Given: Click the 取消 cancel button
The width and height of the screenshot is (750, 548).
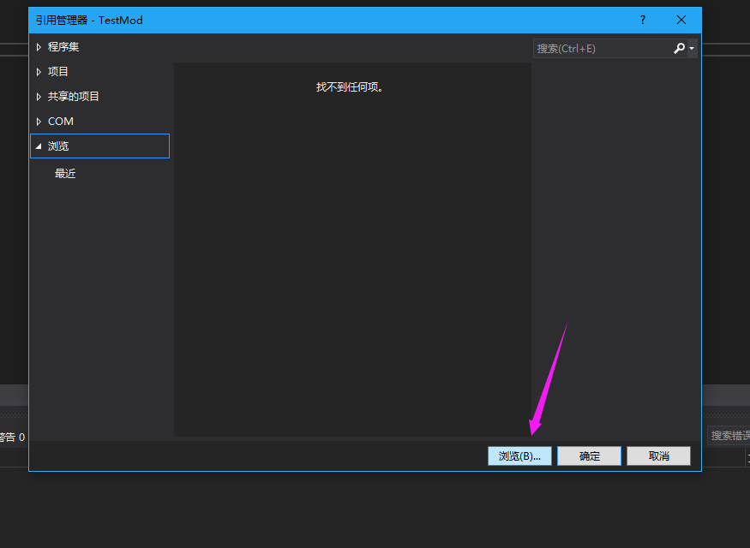Looking at the screenshot, I should tap(658, 456).
